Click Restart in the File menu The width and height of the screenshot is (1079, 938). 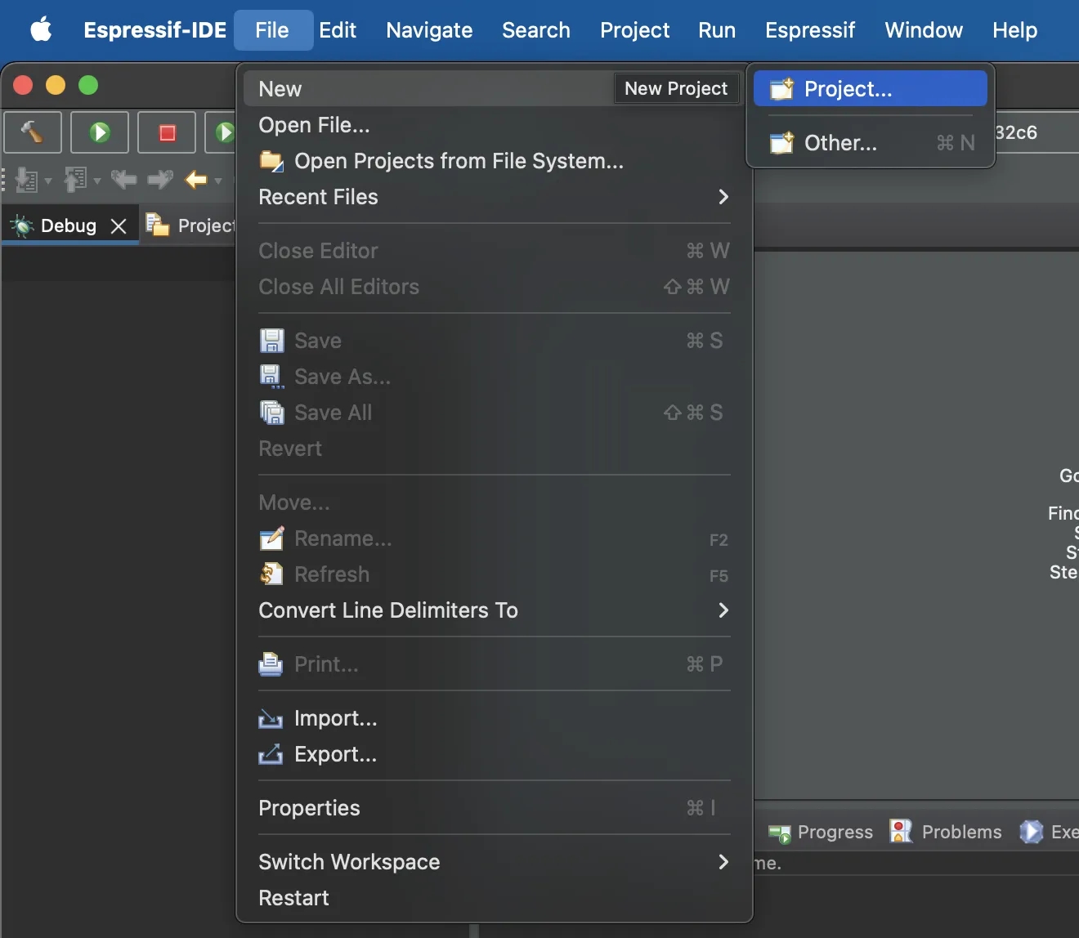(x=293, y=898)
